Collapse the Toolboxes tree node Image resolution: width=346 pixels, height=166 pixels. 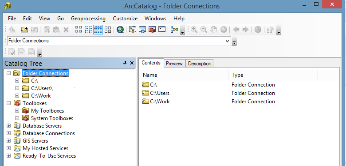pyautogui.click(x=8, y=103)
